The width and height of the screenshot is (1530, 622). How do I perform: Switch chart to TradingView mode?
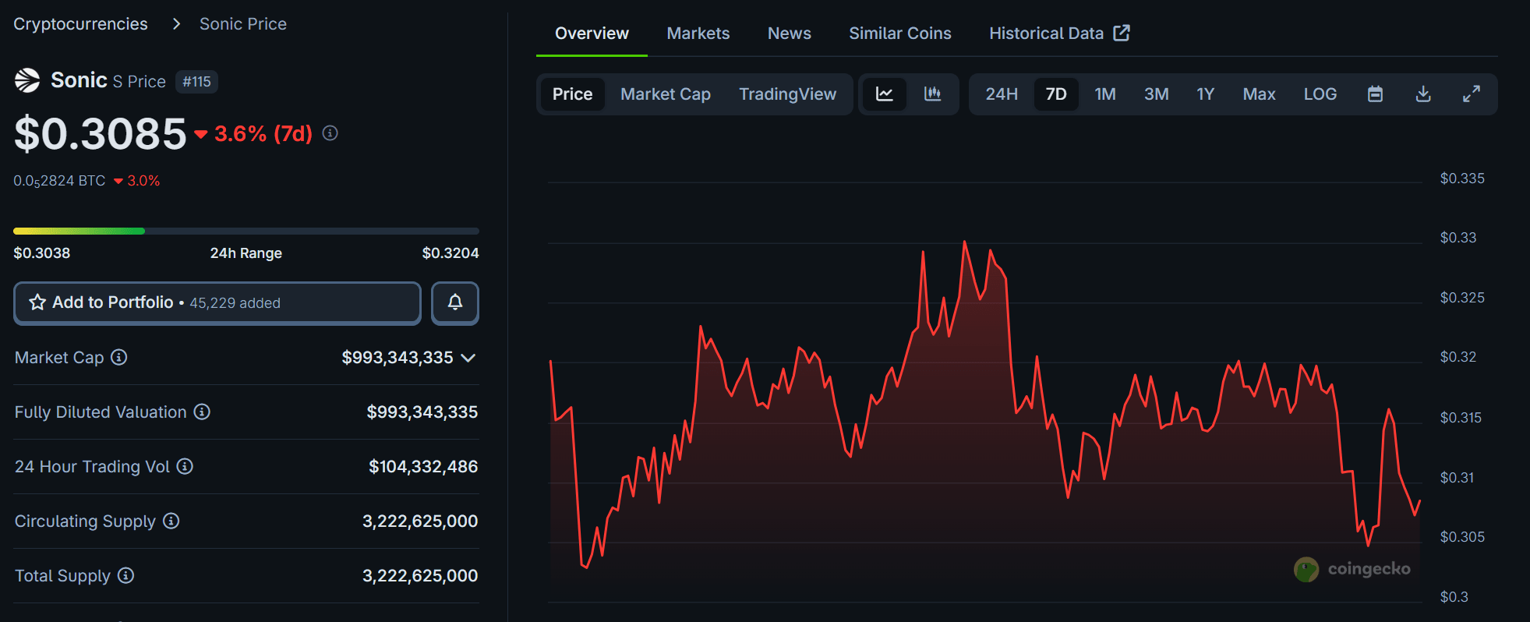pyautogui.click(x=787, y=94)
